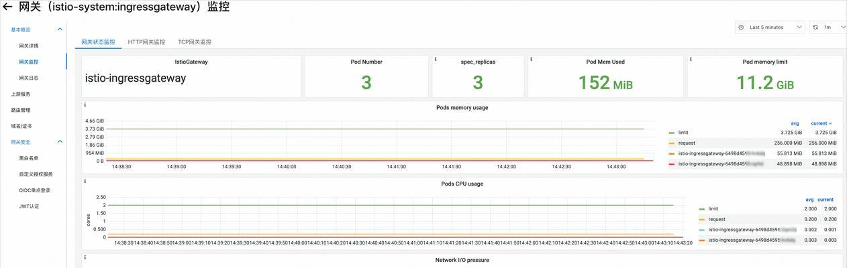Open info icon on Pods memory usage panel
Image resolution: width=847 pixels, height=268 pixels.
coord(85,105)
